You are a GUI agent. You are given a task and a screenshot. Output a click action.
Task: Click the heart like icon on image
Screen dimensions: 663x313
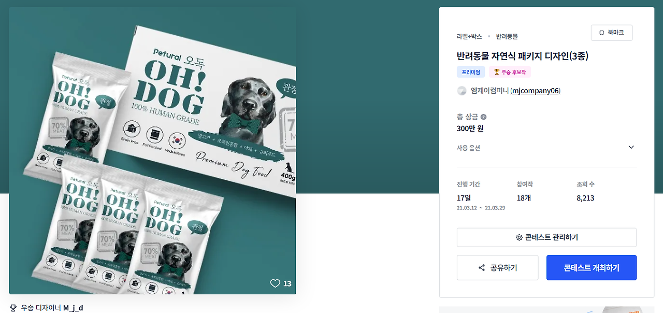pyautogui.click(x=275, y=283)
